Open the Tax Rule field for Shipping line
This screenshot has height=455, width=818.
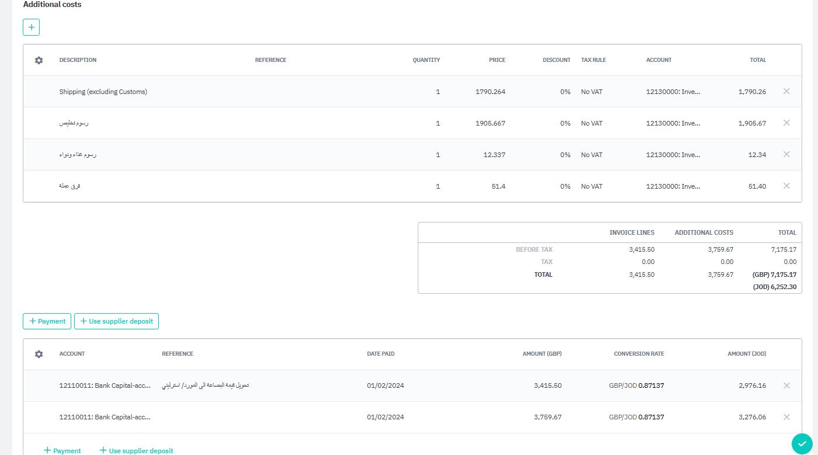pos(591,92)
